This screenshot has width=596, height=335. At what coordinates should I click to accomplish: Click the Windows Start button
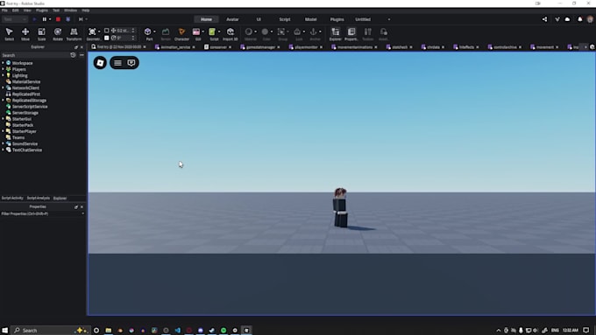coord(5,331)
